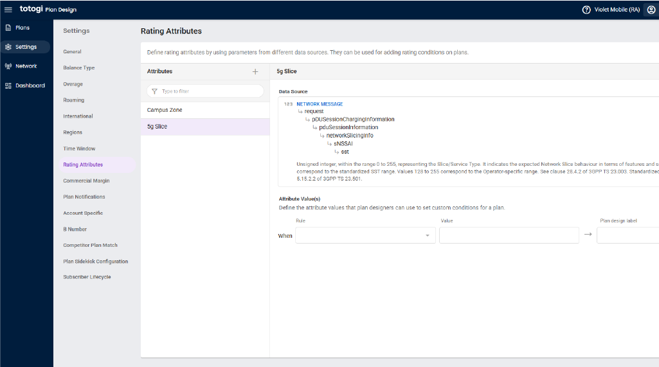
Task: Click the Data Source label
Action: (293, 92)
